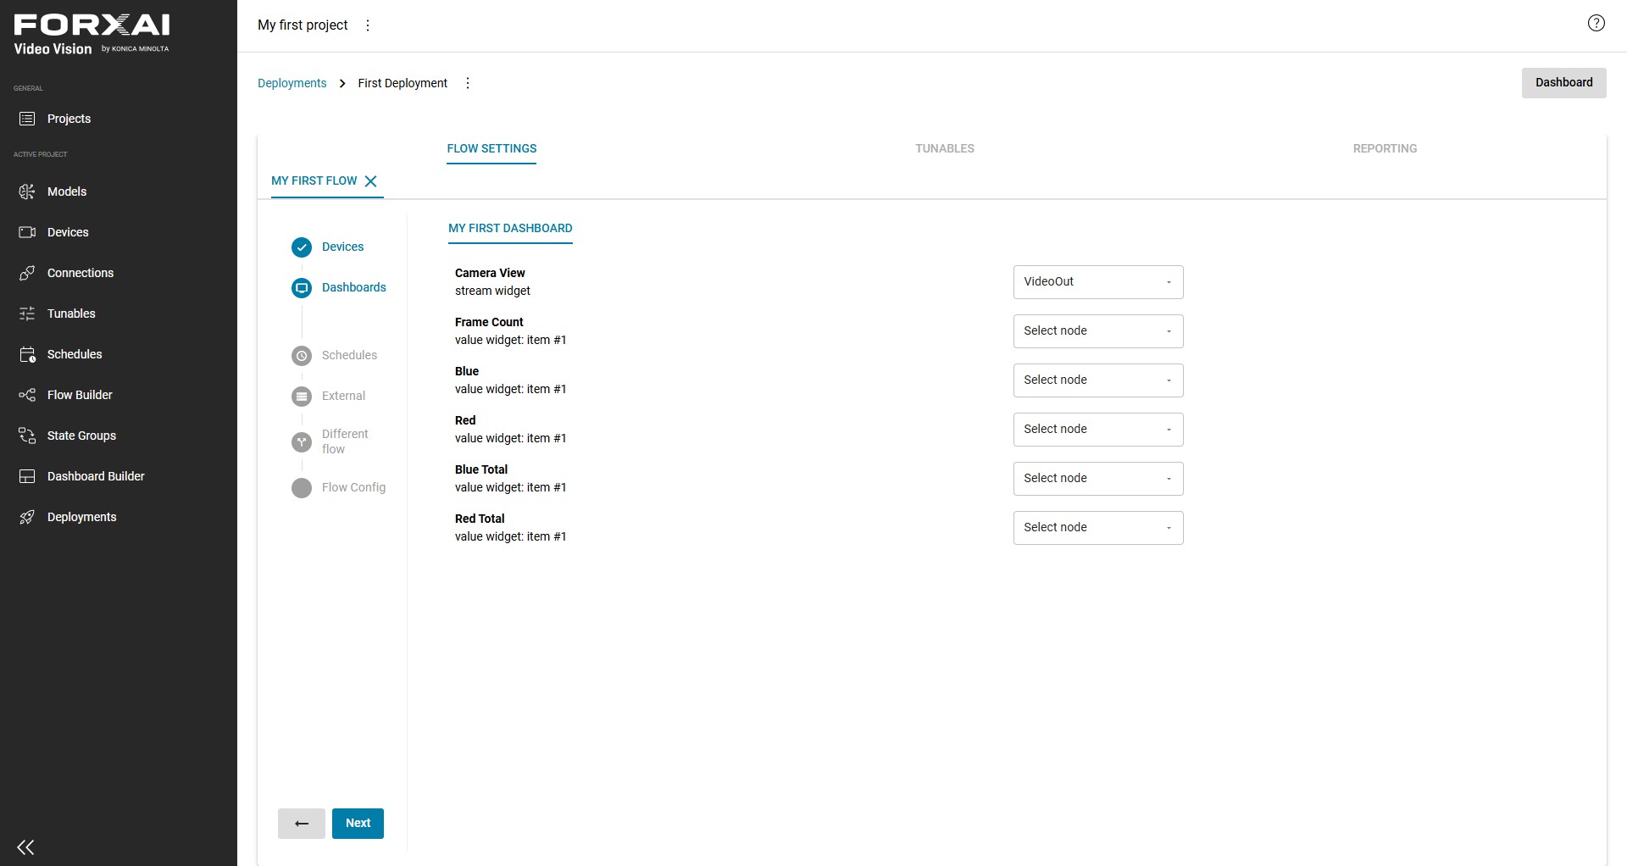
Task: Click the Red Total widget label
Action: 480,519
